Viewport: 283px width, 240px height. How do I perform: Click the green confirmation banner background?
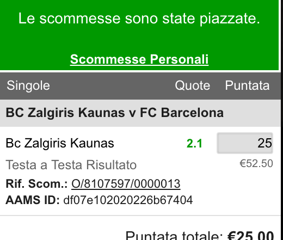(x=139, y=39)
